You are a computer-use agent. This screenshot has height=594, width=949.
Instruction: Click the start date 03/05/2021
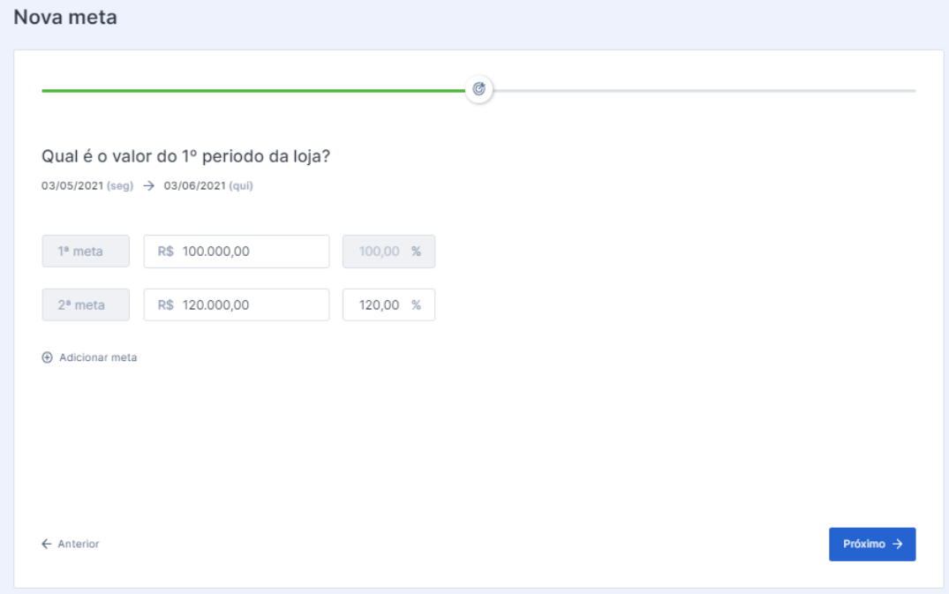tap(72, 186)
